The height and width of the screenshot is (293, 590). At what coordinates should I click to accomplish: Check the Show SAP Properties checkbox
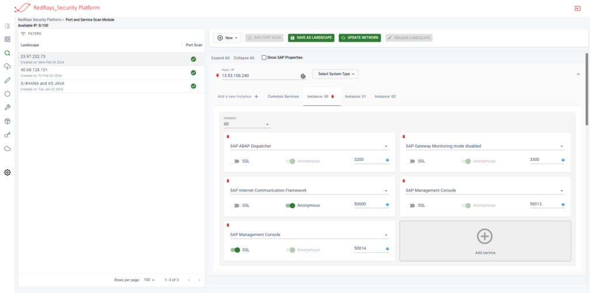coord(264,58)
